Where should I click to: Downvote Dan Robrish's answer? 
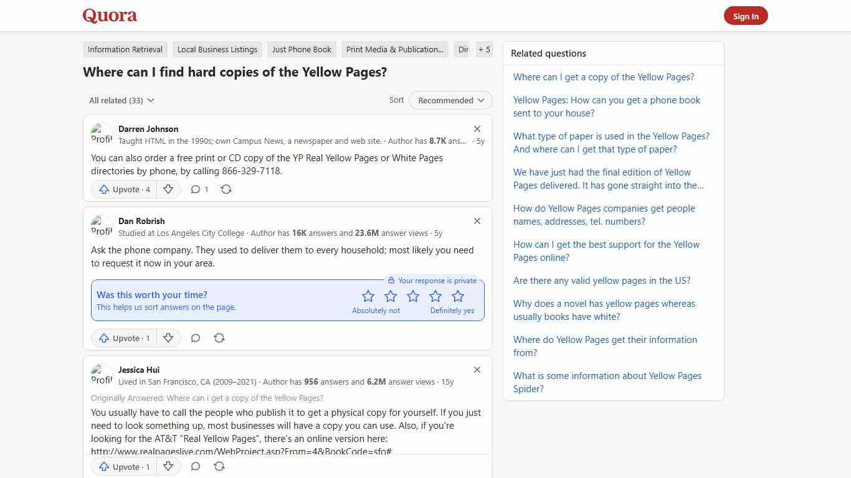point(168,338)
